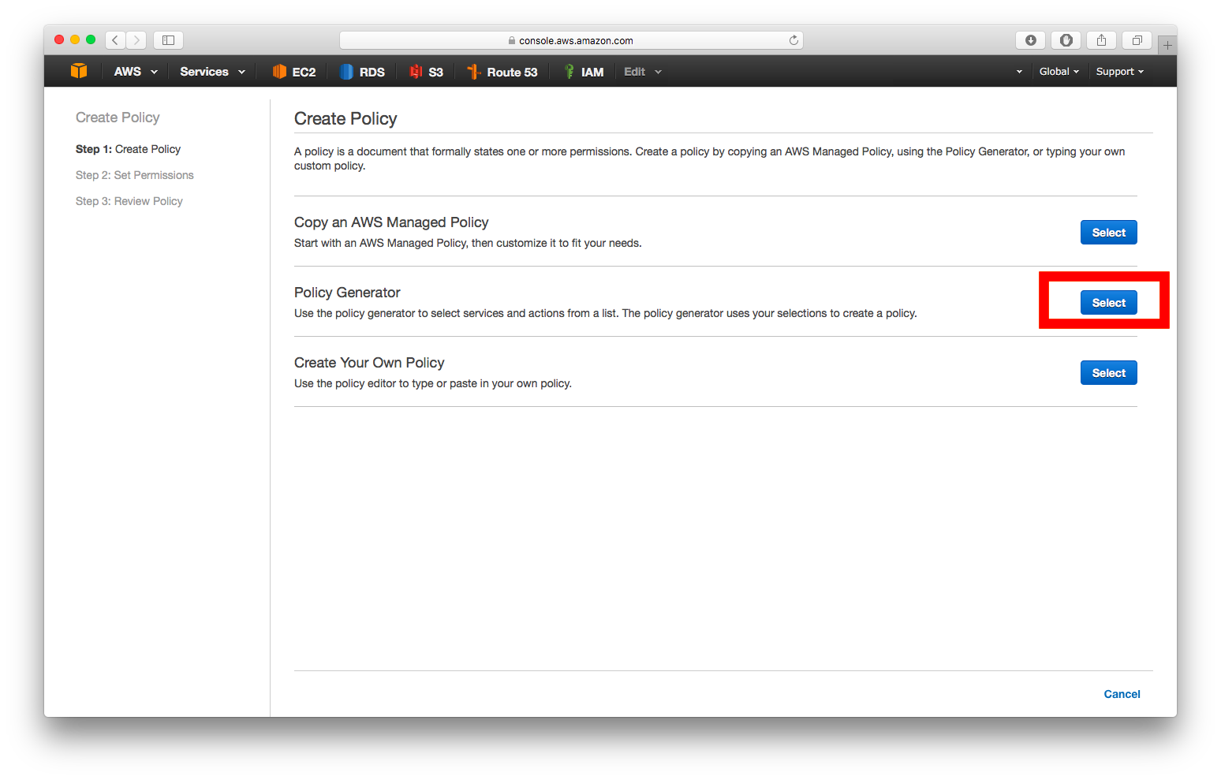The image size is (1221, 780).
Task: Go to the S3 service shortcut
Action: 427,72
